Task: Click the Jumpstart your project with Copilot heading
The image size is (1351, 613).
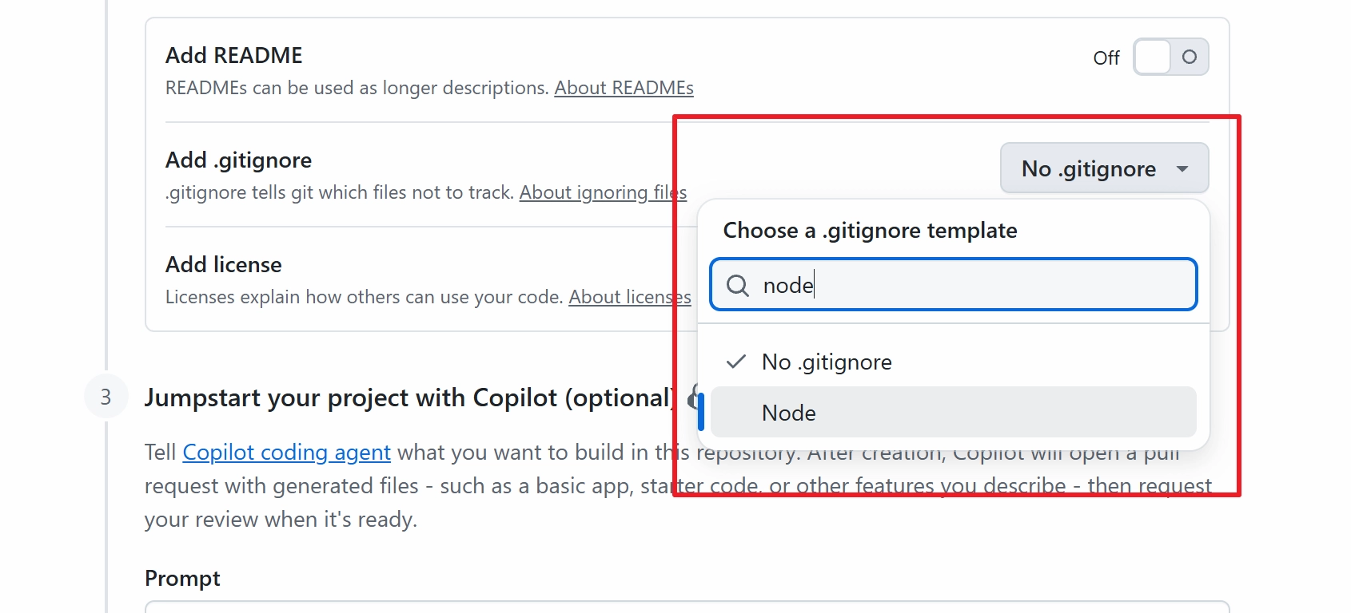Action: (408, 397)
